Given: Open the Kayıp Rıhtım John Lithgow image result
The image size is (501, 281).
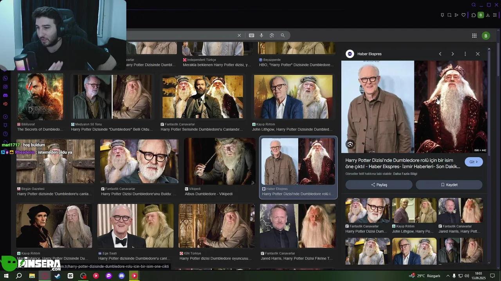Looking at the screenshot, I should [x=293, y=97].
